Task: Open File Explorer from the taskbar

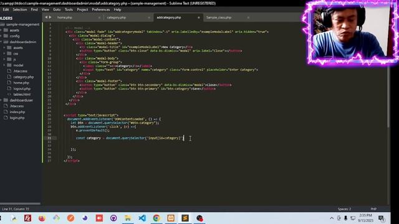Action: (128, 218)
